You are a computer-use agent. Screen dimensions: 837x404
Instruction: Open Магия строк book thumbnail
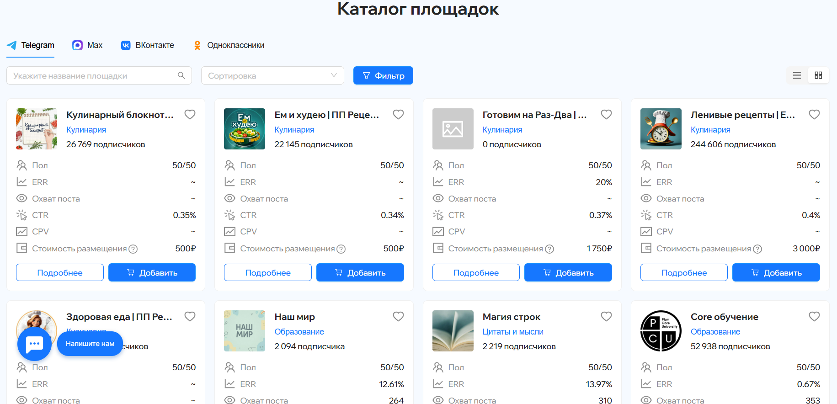(x=453, y=331)
